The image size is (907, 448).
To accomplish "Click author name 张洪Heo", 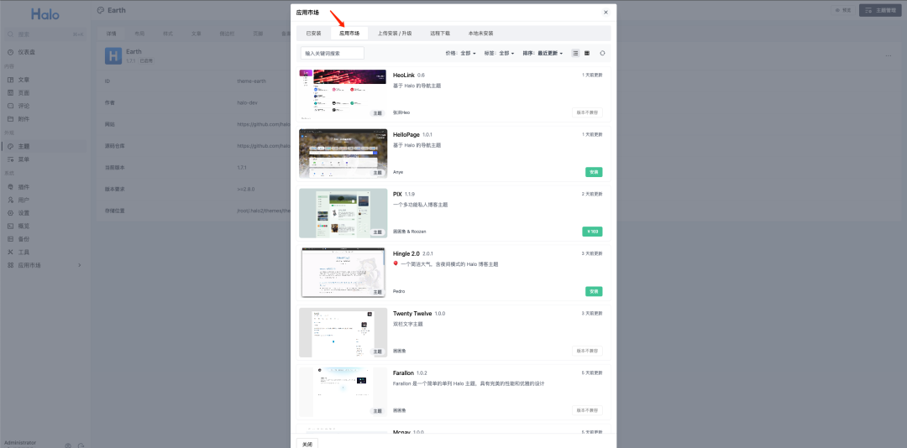I will tap(401, 112).
